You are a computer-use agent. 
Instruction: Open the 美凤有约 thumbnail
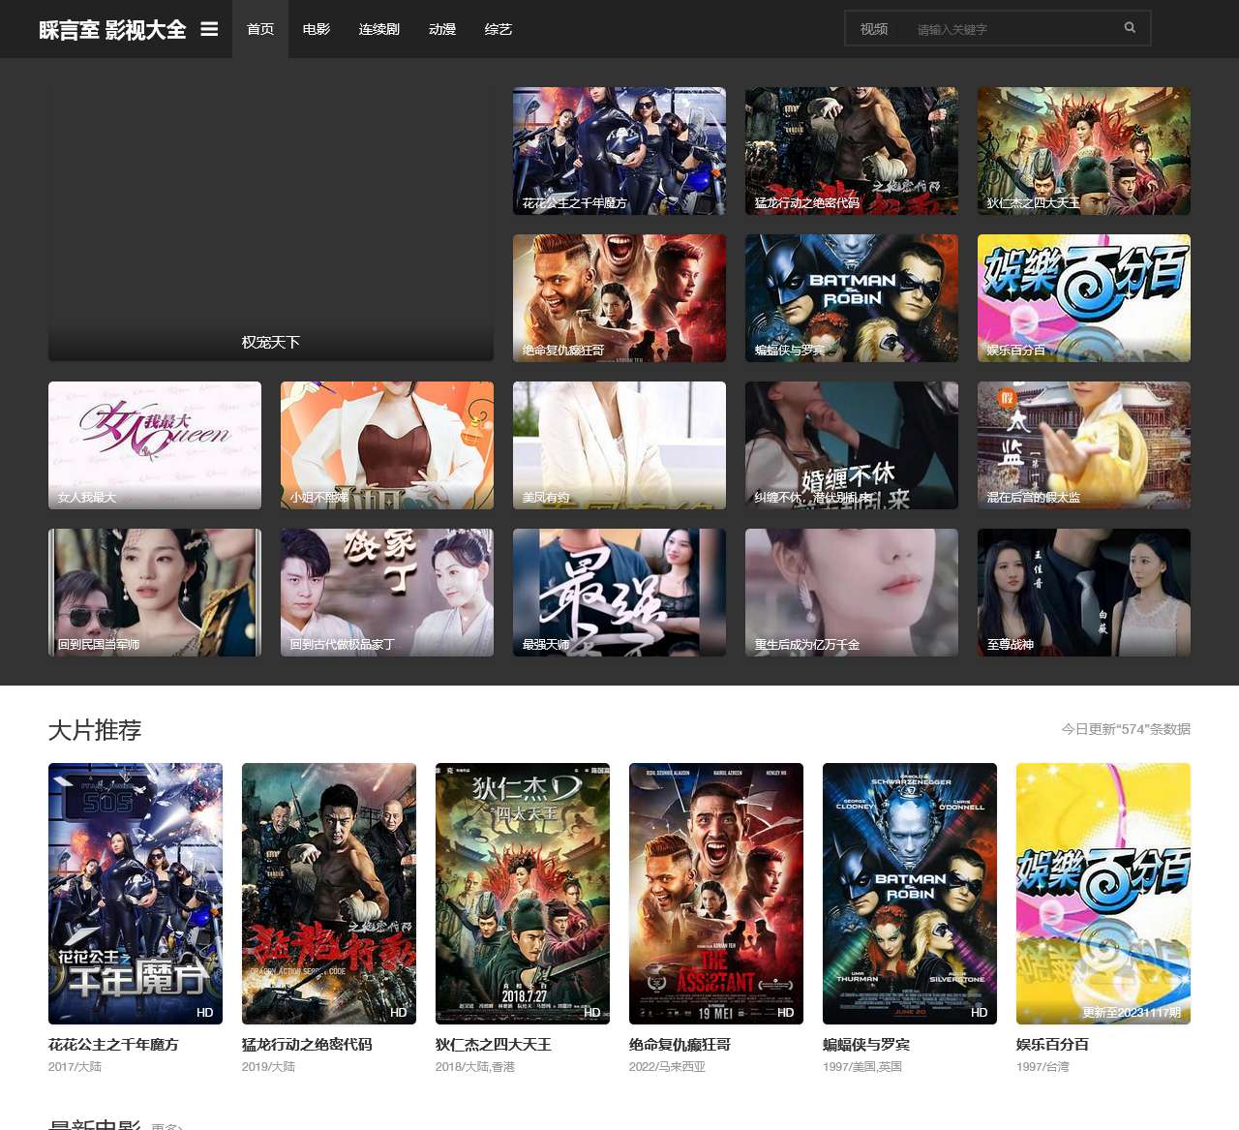click(619, 445)
